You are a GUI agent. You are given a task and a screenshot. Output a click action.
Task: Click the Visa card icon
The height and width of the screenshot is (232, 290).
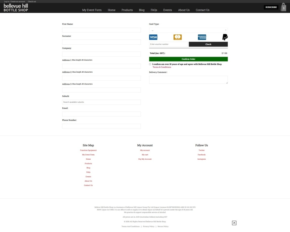coord(153,37)
